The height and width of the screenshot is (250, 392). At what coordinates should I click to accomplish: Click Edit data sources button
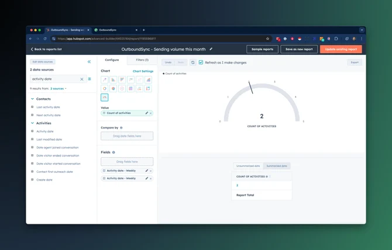[43, 62]
